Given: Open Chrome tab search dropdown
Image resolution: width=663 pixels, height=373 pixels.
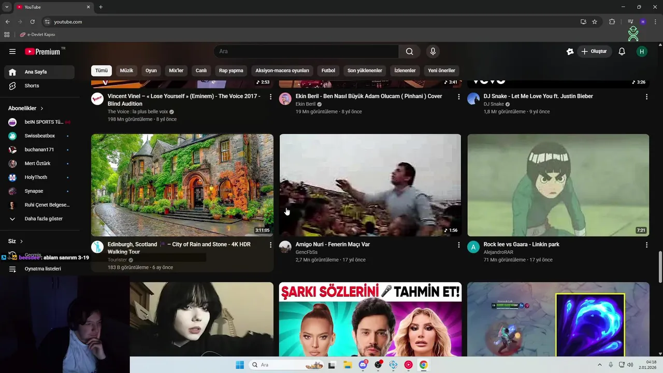Looking at the screenshot, I should pos(7,7).
